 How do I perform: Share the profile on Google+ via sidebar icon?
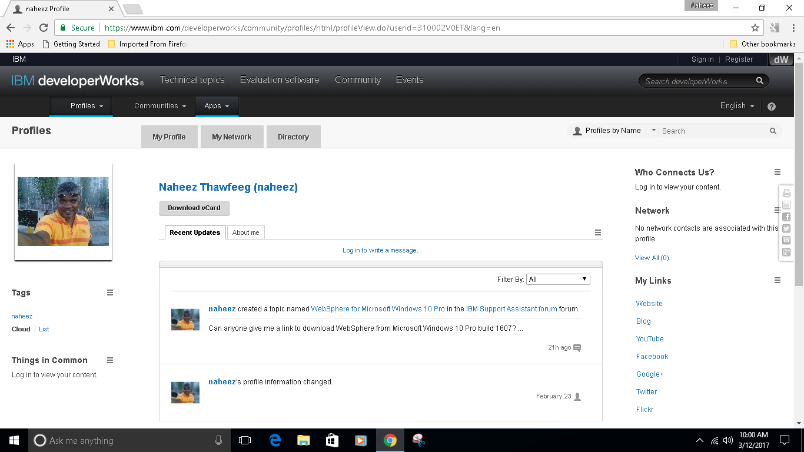point(786,252)
